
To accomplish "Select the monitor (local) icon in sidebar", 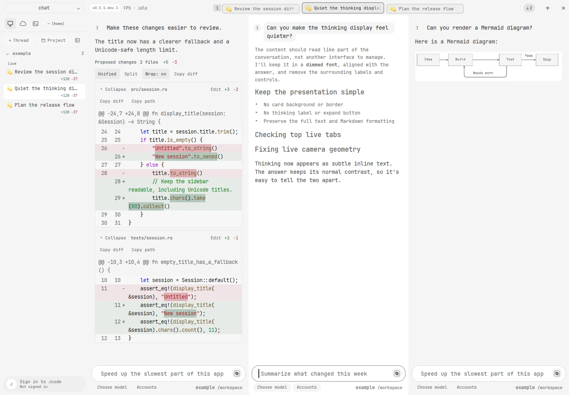I will click(x=10, y=24).
